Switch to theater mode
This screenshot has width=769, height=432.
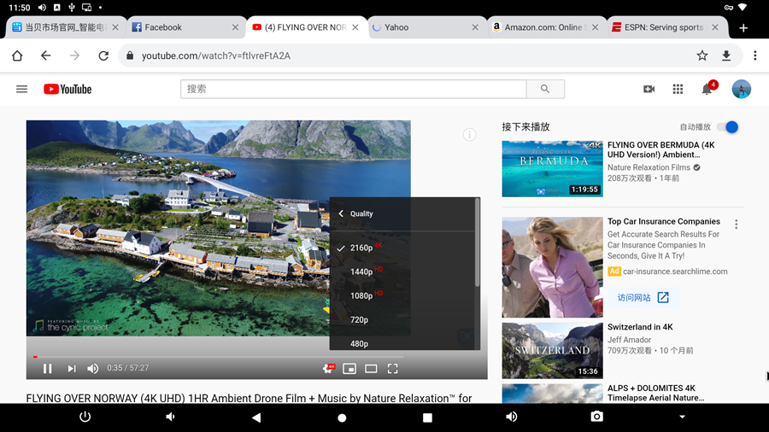(x=371, y=369)
